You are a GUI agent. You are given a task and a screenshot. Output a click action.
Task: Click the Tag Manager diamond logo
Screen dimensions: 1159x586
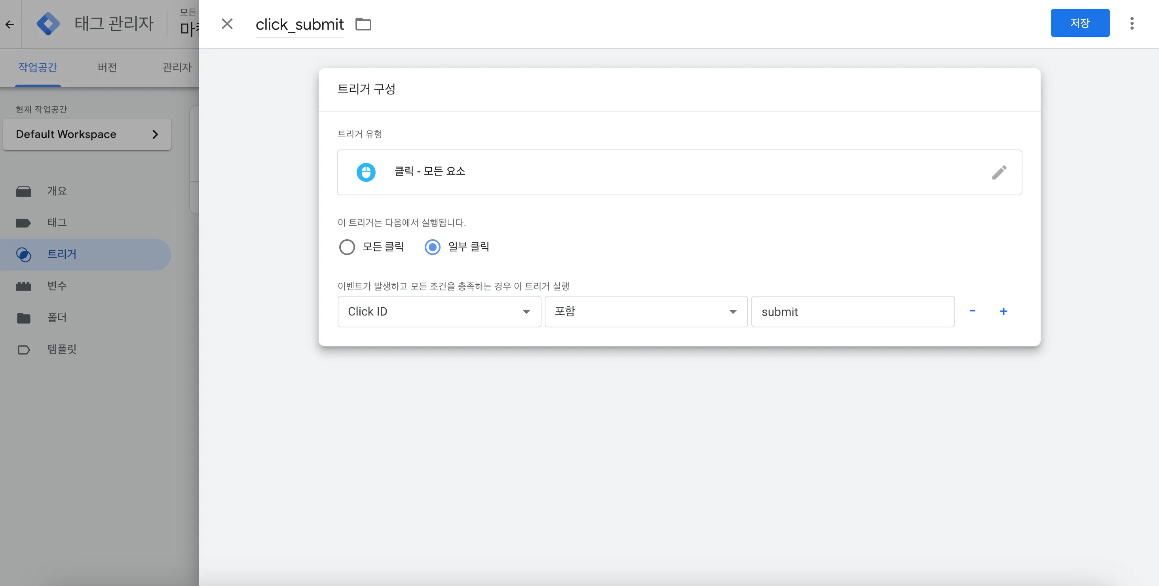pyautogui.click(x=48, y=24)
